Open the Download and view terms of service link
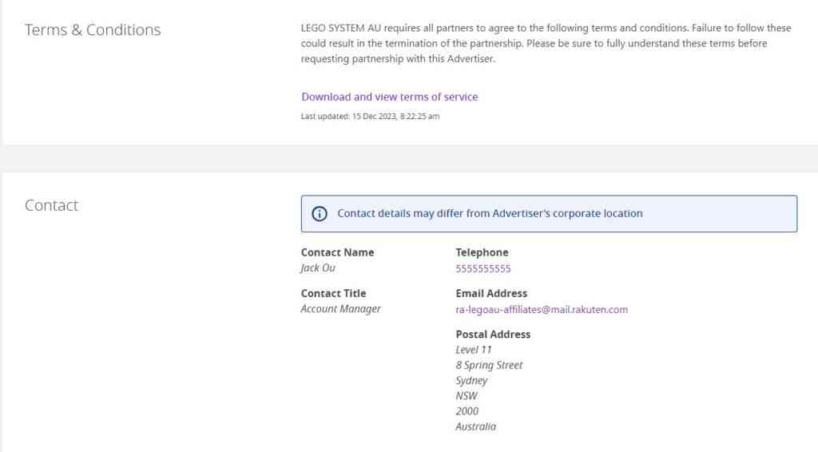The height and width of the screenshot is (452, 818). coord(389,97)
